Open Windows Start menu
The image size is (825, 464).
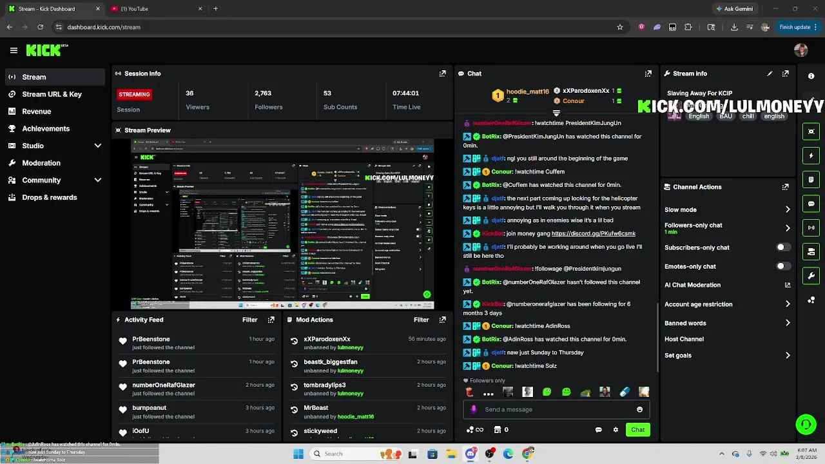point(298,454)
